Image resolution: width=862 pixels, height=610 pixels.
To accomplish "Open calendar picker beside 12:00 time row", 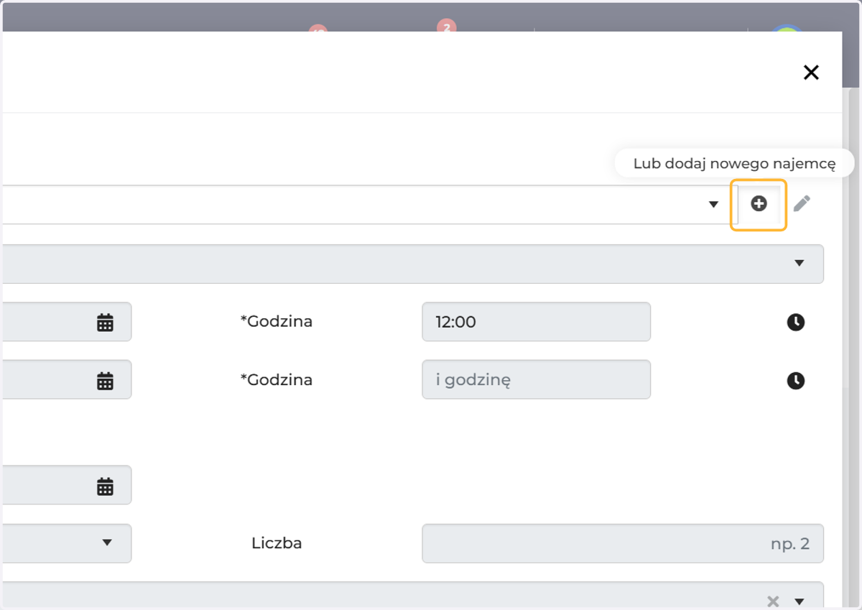I will click(105, 323).
